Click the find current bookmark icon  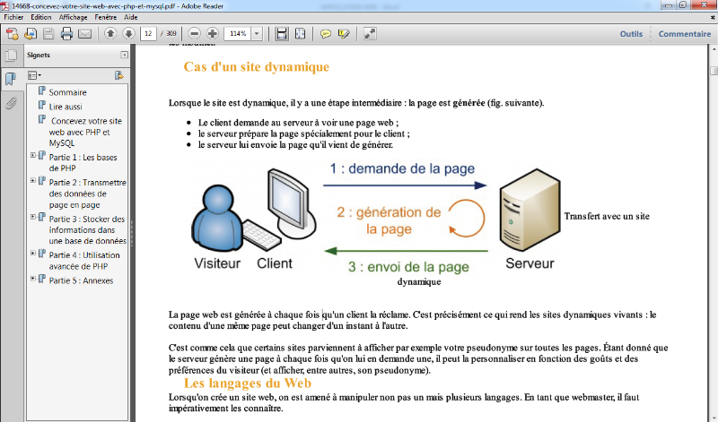point(119,75)
